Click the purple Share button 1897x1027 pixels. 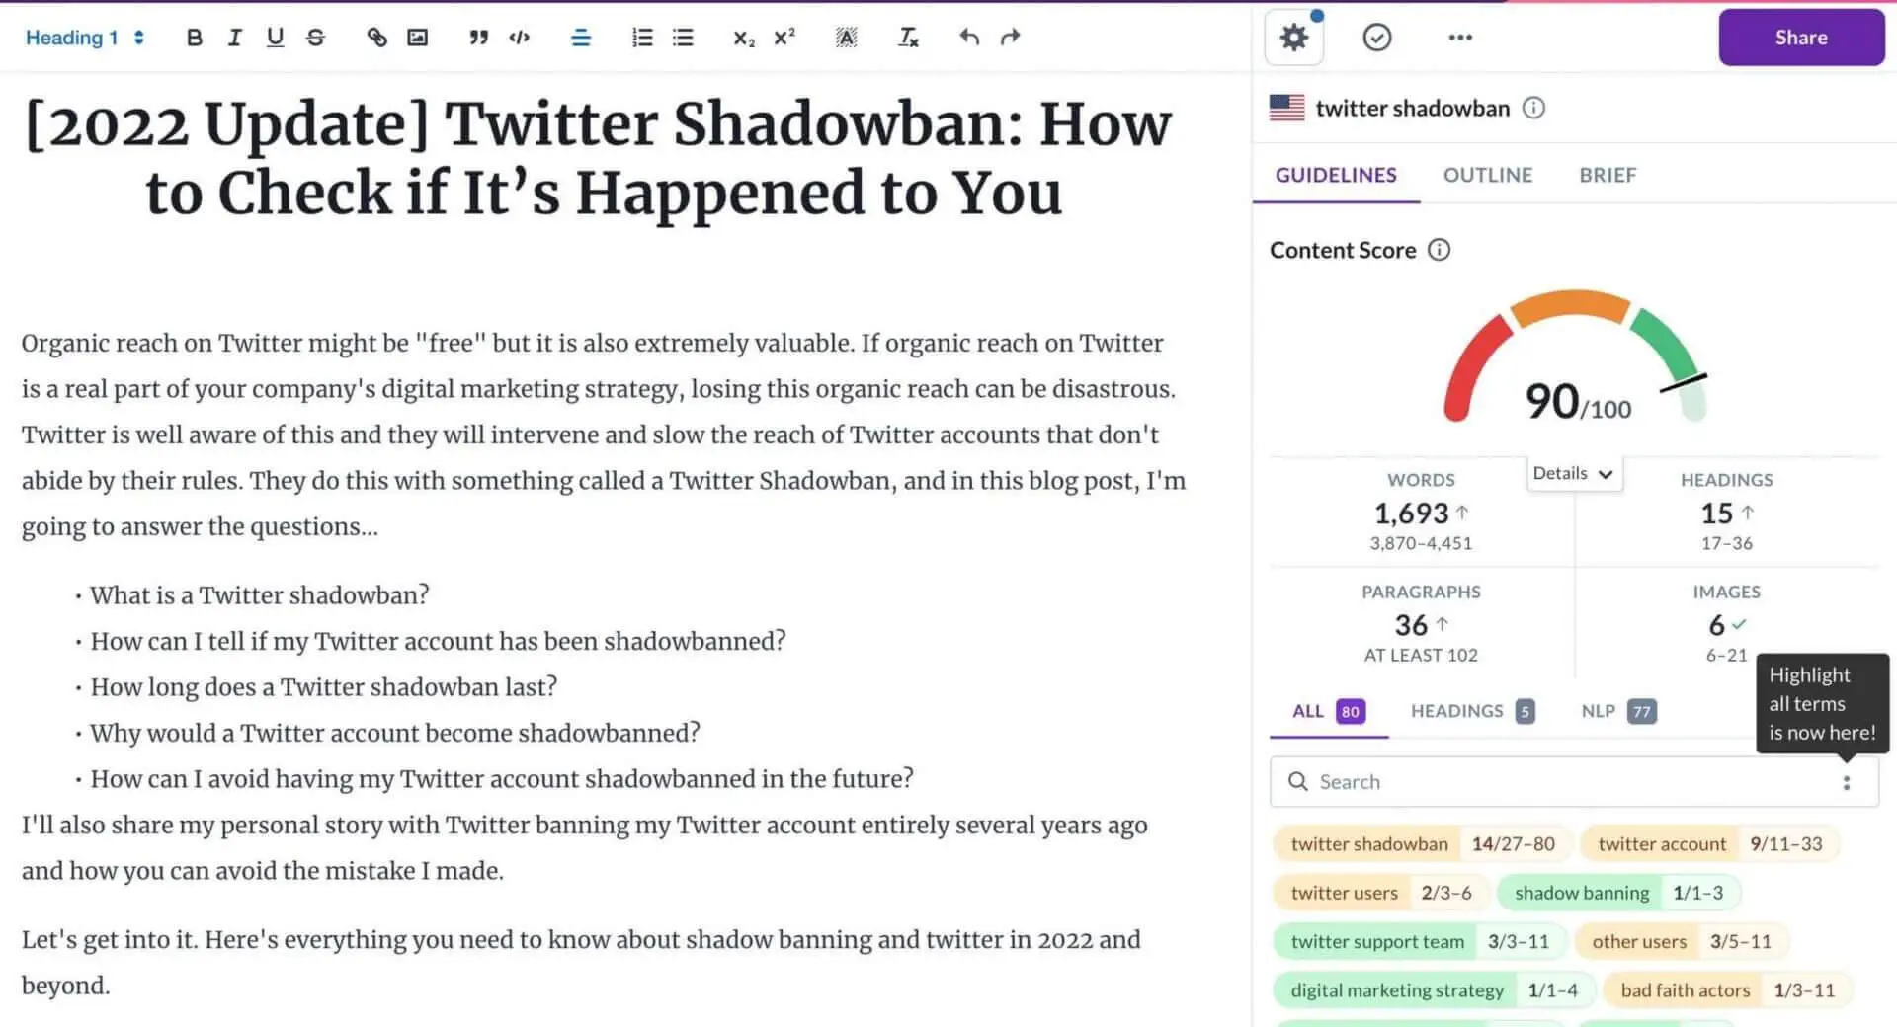(x=1801, y=38)
